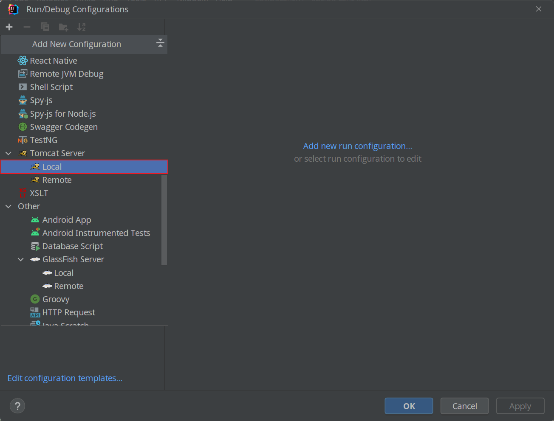Screen dimensions: 554x421
Task: Open help with the question mark button
Action: coord(17,406)
